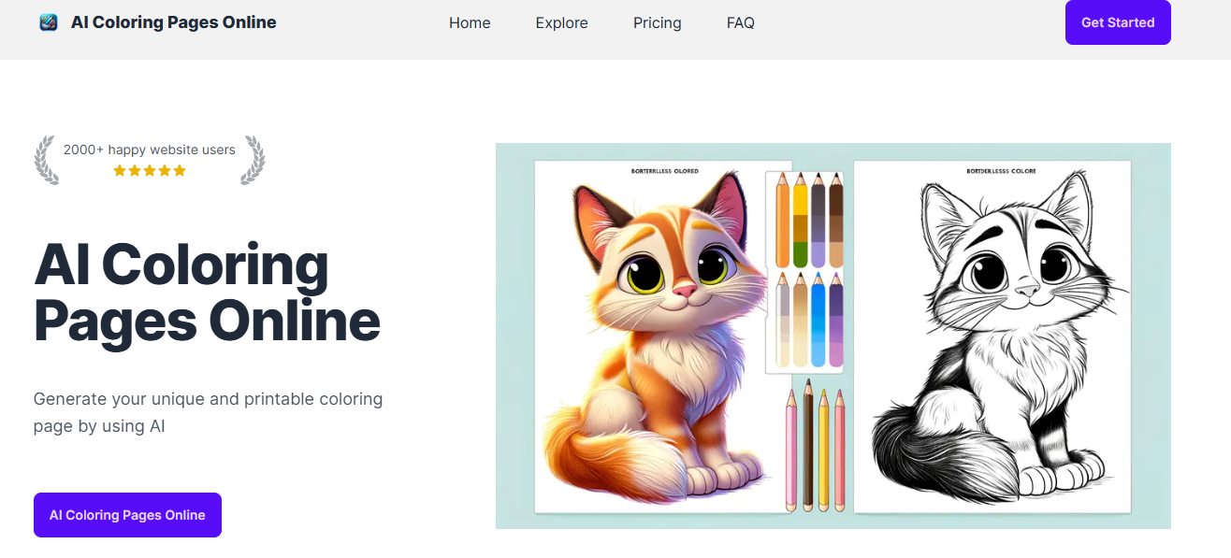Click the Get Started button
The image size is (1231, 558).
point(1118,22)
